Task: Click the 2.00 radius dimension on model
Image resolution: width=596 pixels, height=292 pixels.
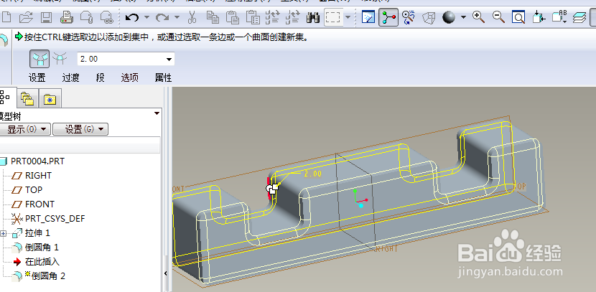Action: click(x=313, y=174)
